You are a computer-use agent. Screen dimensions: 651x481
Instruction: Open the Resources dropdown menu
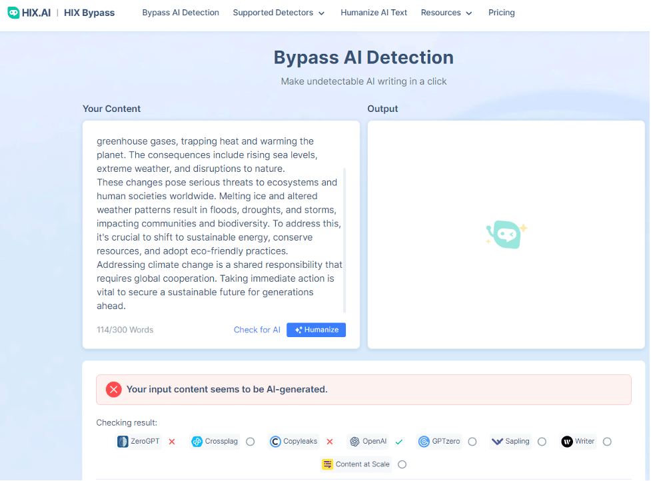(446, 12)
